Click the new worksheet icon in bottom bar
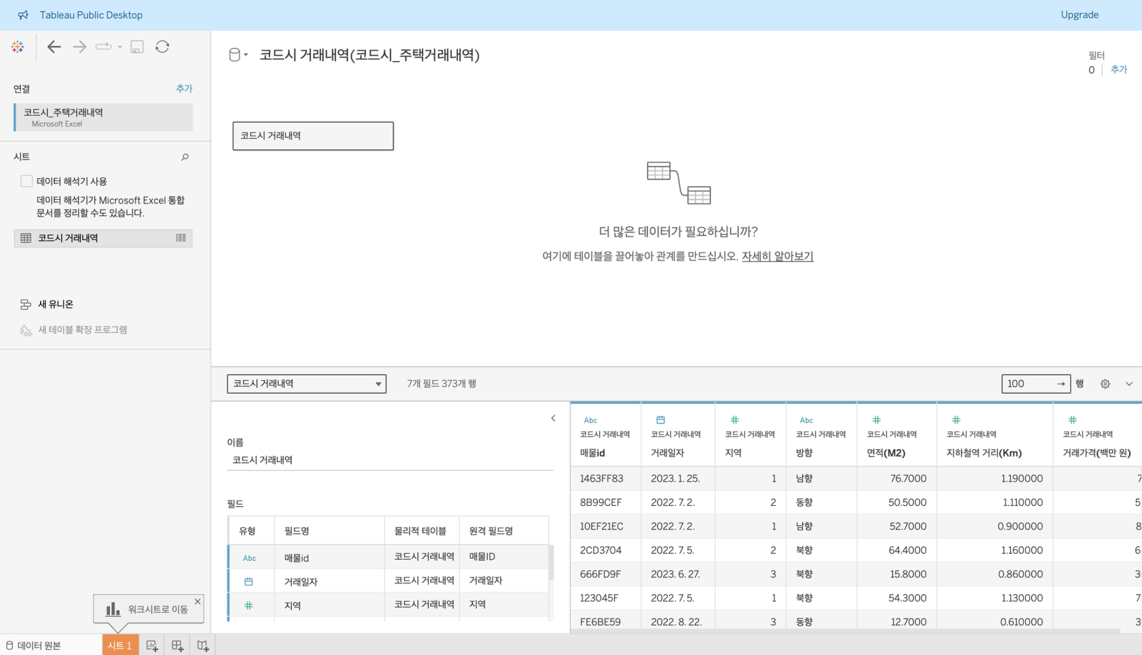Image resolution: width=1142 pixels, height=655 pixels. pos(152,645)
